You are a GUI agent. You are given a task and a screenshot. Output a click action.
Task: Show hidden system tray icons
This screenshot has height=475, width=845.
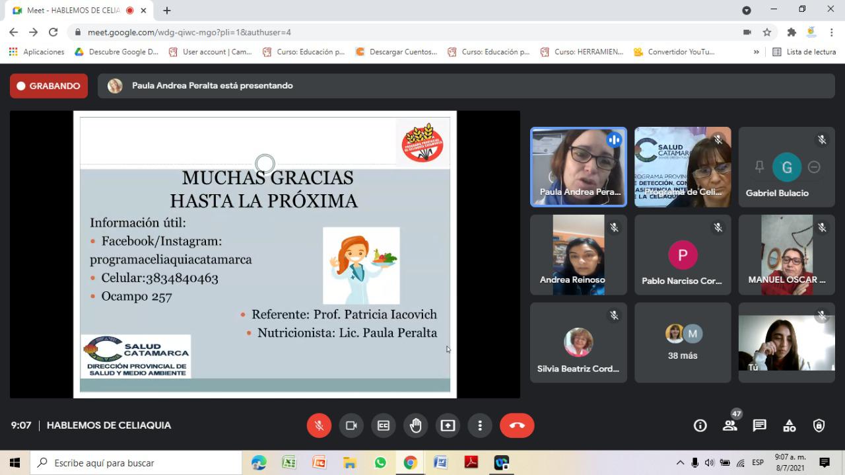pyautogui.click(x=680, y=462)
